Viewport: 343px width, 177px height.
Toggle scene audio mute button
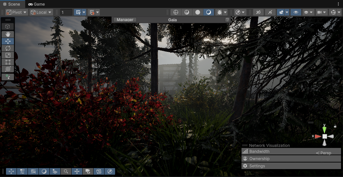pos(270,12)
